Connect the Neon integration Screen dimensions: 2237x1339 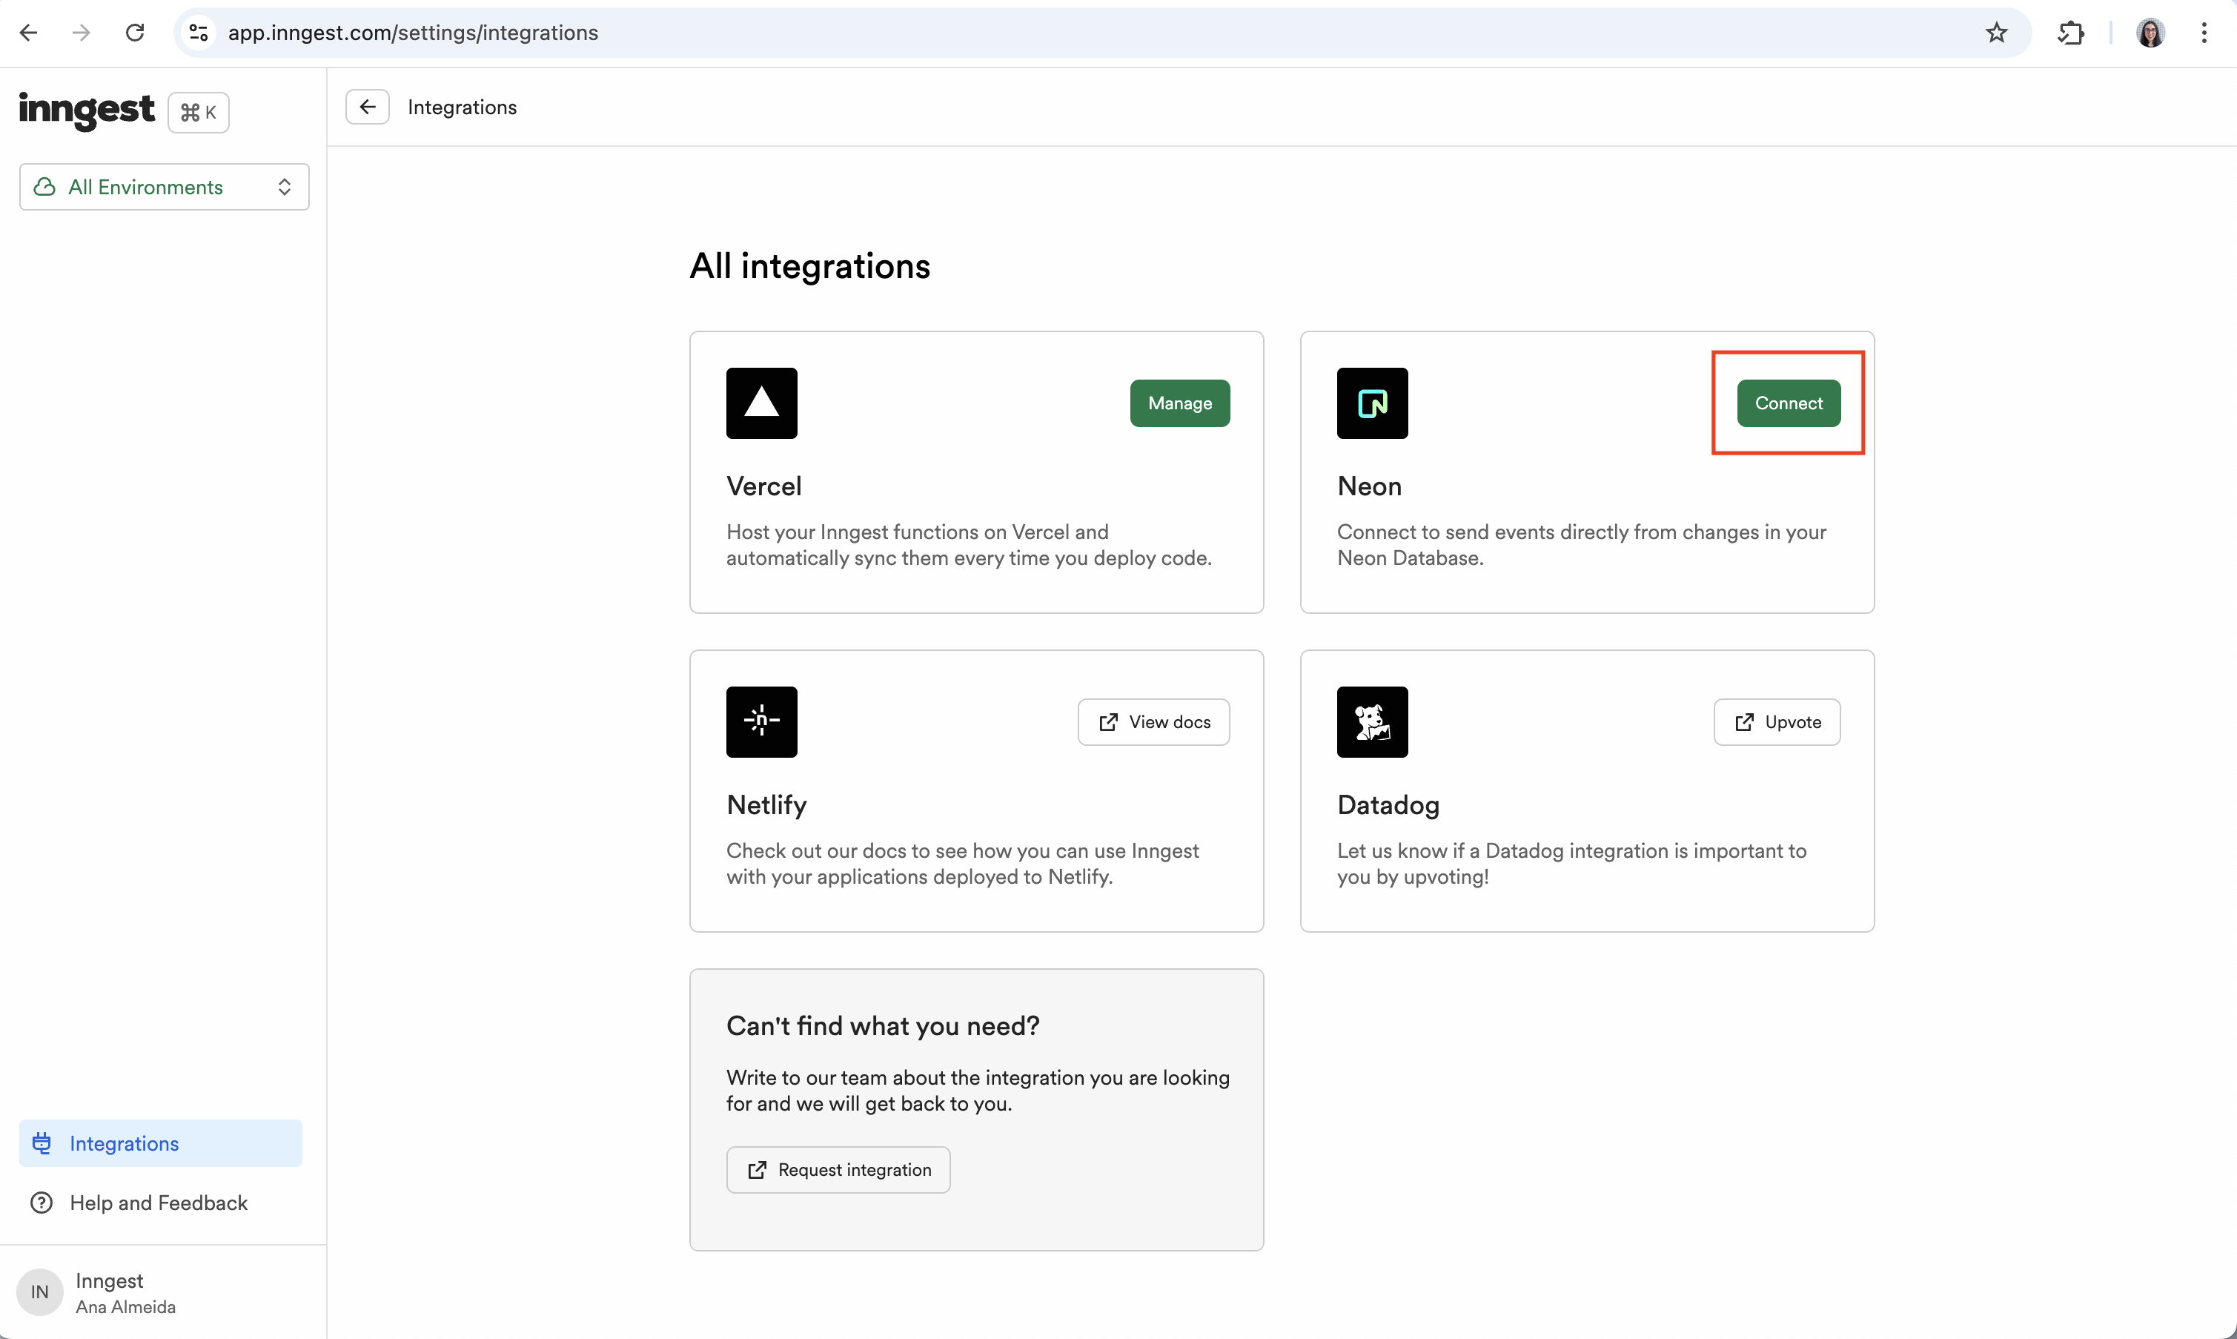1789,403
